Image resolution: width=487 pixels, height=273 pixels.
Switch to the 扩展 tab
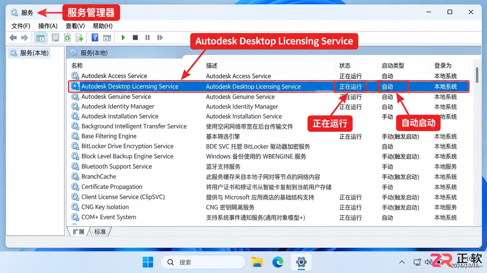[78, 232]
